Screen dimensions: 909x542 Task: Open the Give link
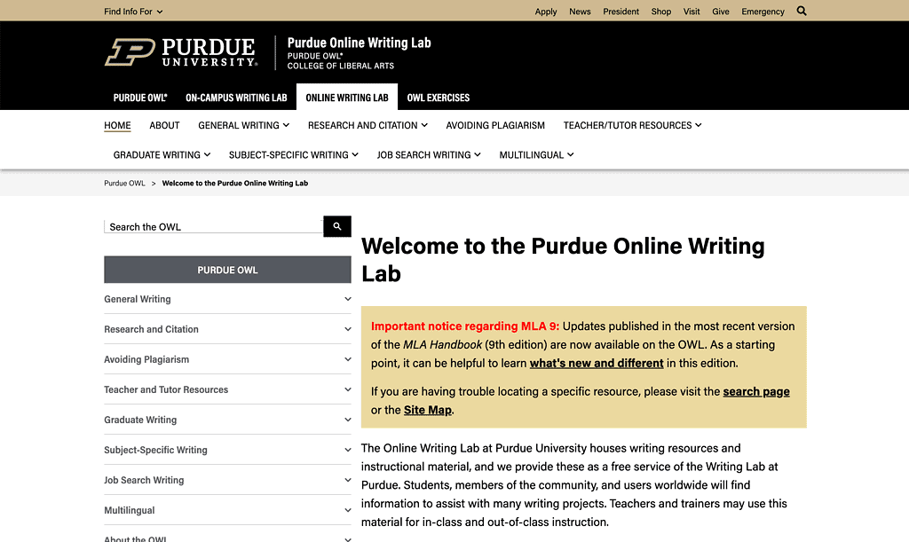pos(721,12)
